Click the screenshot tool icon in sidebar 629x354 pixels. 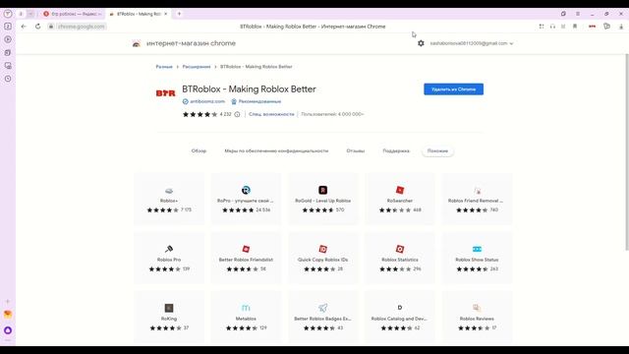point(8,66)
